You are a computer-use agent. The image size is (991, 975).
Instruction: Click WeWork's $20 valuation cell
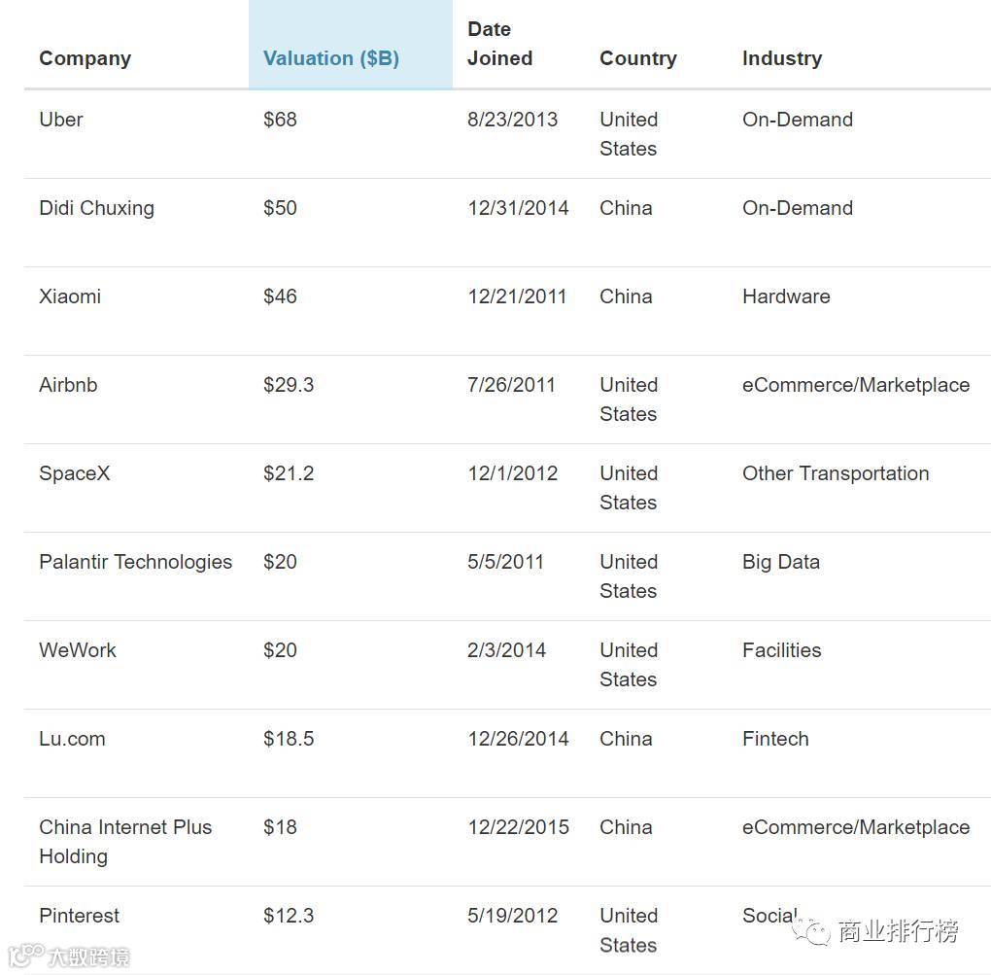click(x=280, y=650)
